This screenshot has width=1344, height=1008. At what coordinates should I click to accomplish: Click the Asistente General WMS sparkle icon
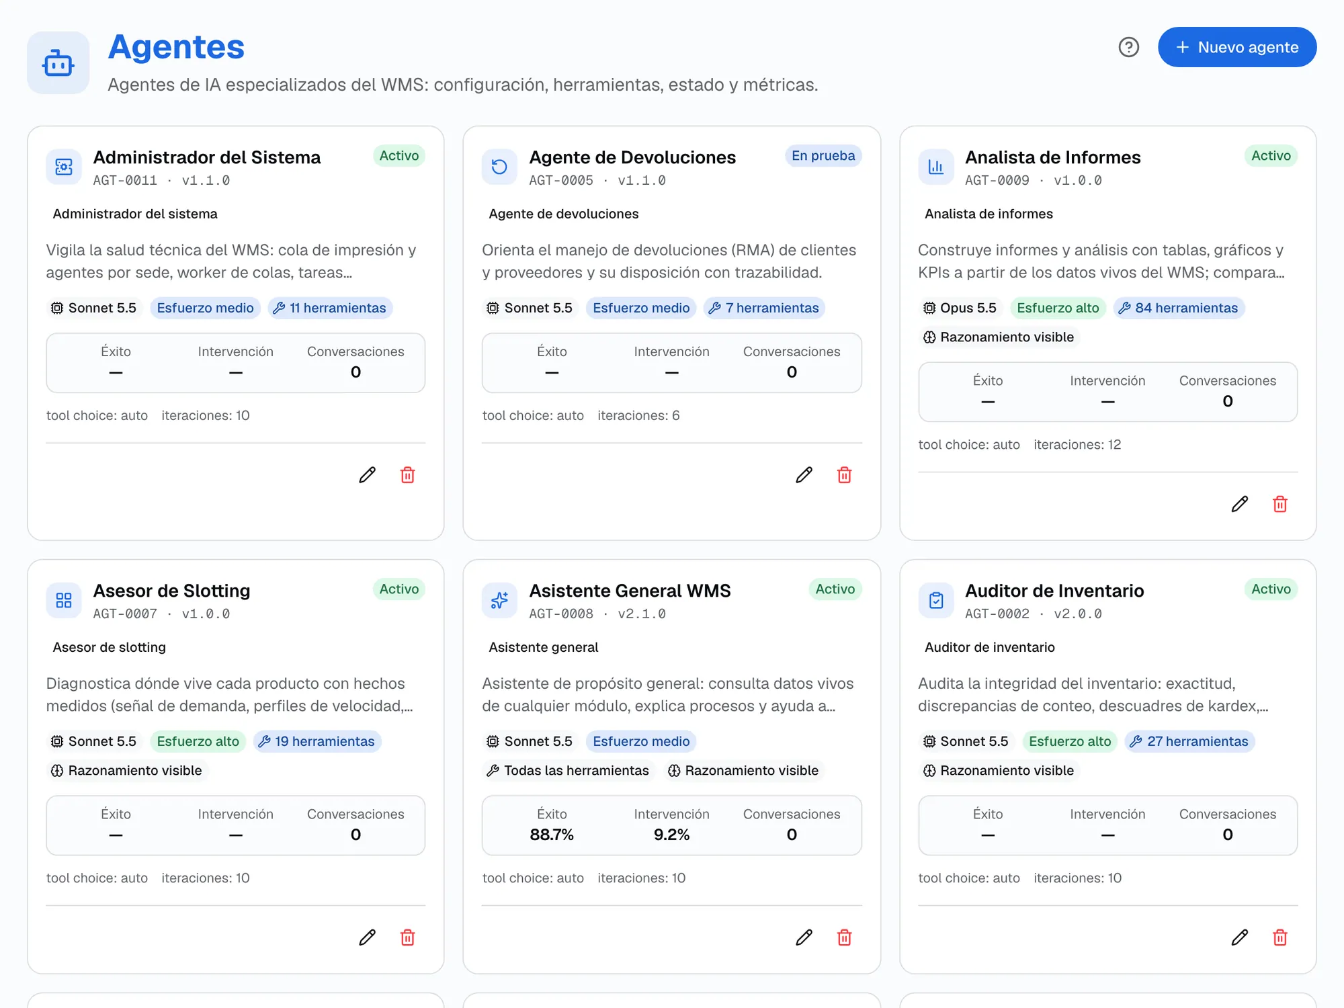tap(499, 600)
